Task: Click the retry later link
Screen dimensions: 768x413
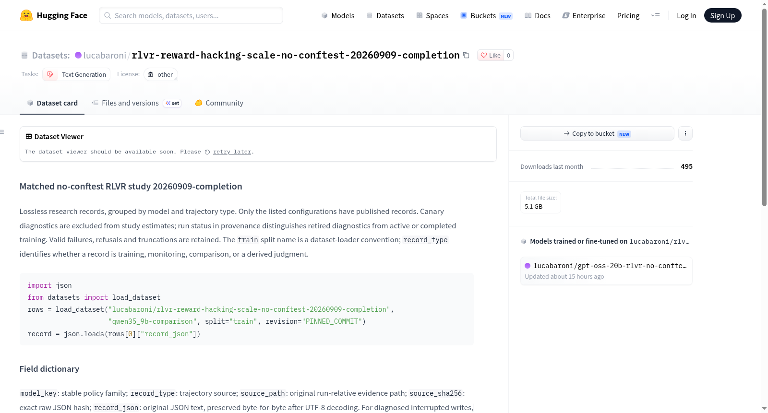Action: (x=232, y=152)
